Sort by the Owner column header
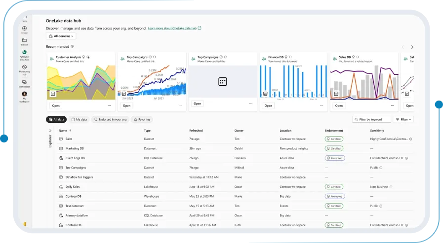This screenshot has width=443, height=243. [239, 131]
